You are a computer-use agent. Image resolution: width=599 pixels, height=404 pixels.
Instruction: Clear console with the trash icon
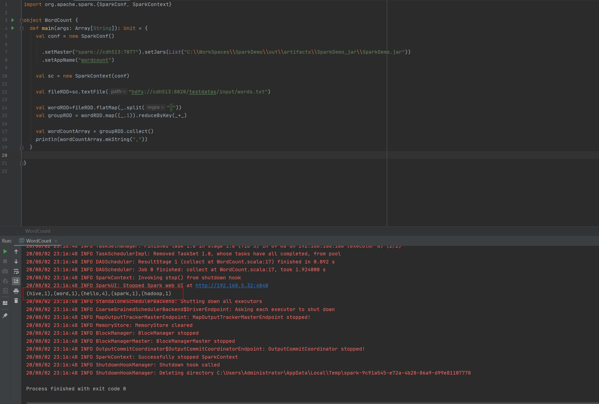coord(16,301)
